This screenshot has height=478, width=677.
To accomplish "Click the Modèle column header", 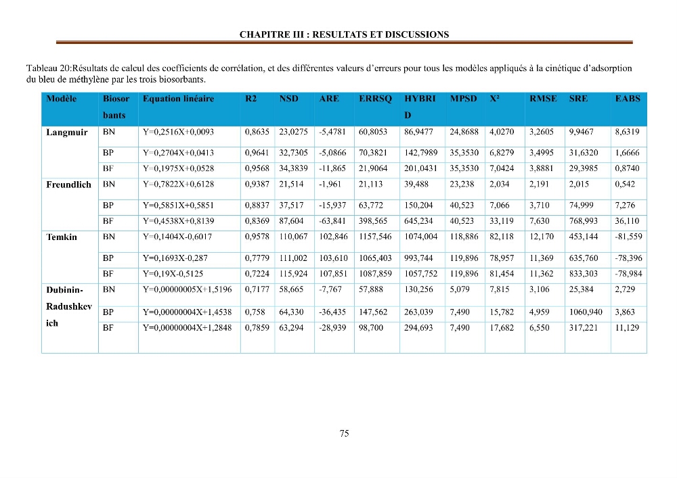I will point(62,99).
